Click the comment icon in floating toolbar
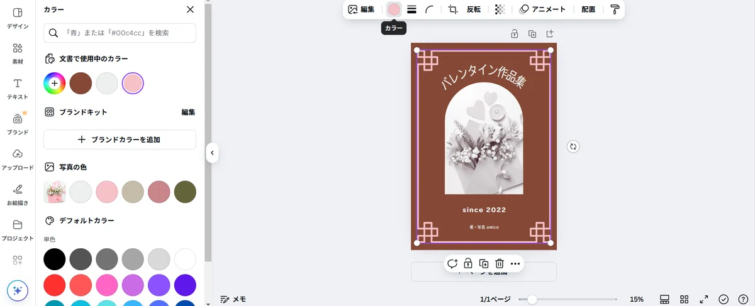The width and height of the screenshot is (755, 306). pos(452,263)
